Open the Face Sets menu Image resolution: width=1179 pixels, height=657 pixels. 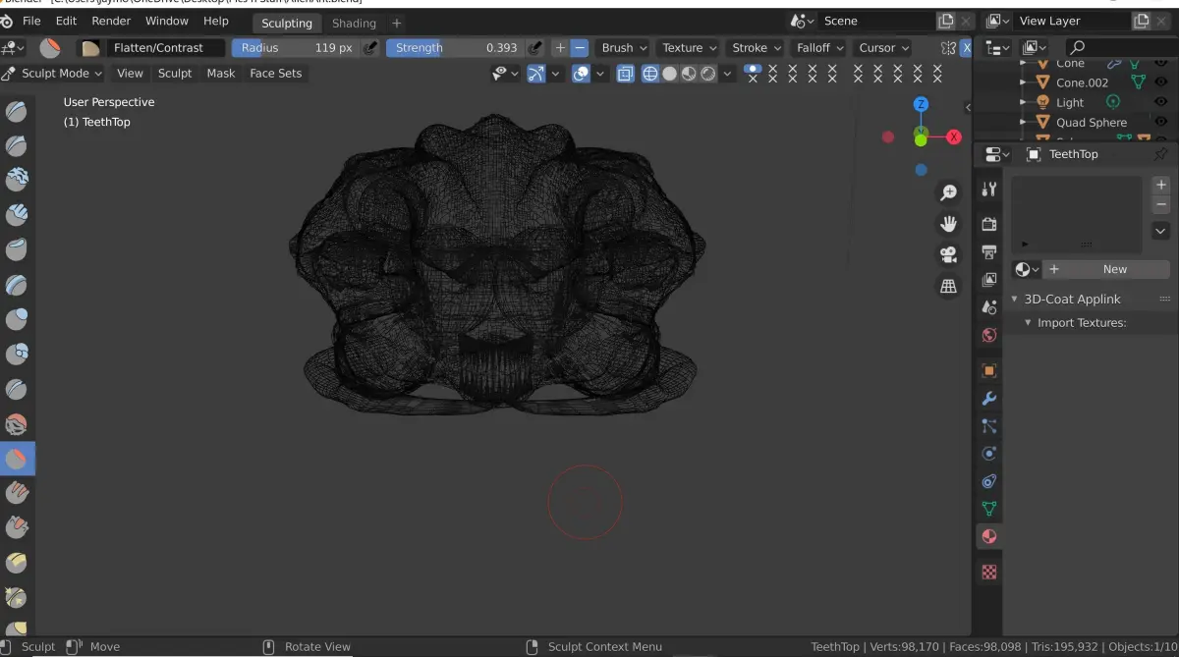[275, 74]
